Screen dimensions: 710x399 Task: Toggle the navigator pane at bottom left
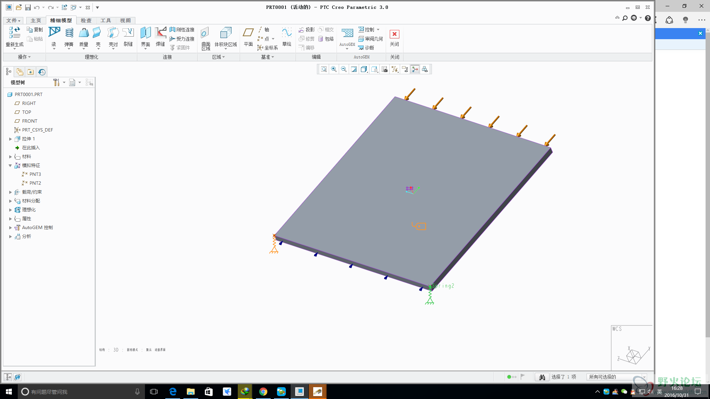(x=8, y=377)
